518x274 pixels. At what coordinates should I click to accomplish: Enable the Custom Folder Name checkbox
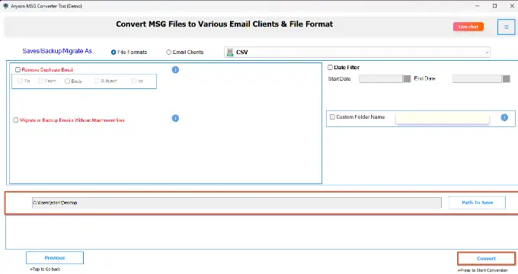tap(332, 117)
